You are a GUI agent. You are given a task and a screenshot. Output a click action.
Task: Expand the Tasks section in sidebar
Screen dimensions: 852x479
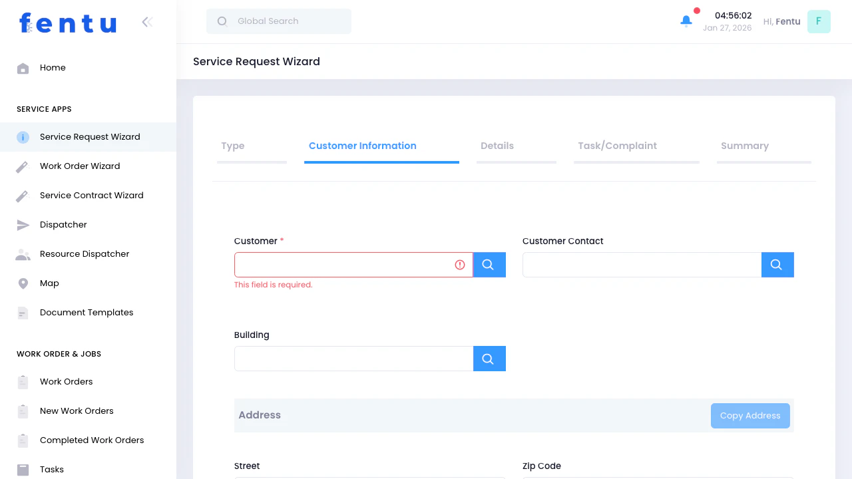(x=23, y=469)
